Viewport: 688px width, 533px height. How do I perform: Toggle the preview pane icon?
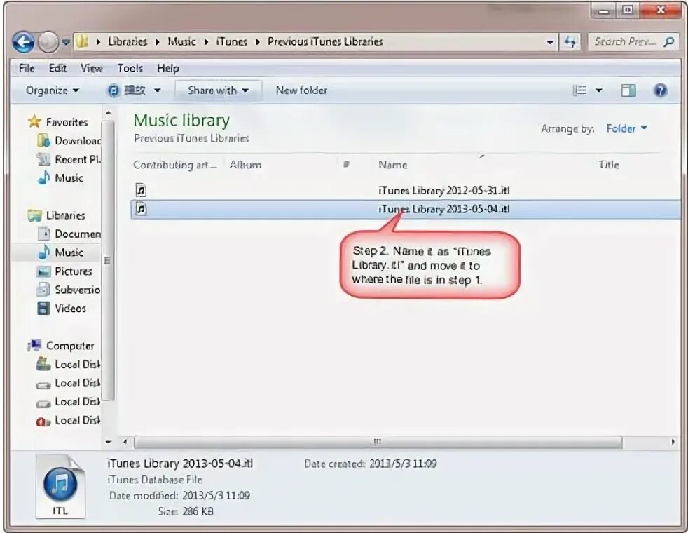coord(628,90)
